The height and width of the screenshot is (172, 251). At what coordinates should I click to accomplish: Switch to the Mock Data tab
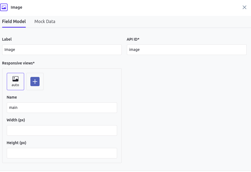(x=45, y=21)
